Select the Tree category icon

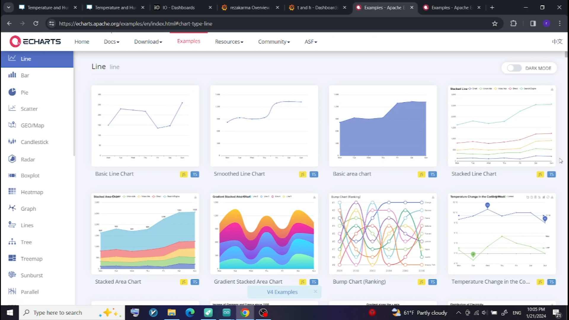(x=12, y=242)
